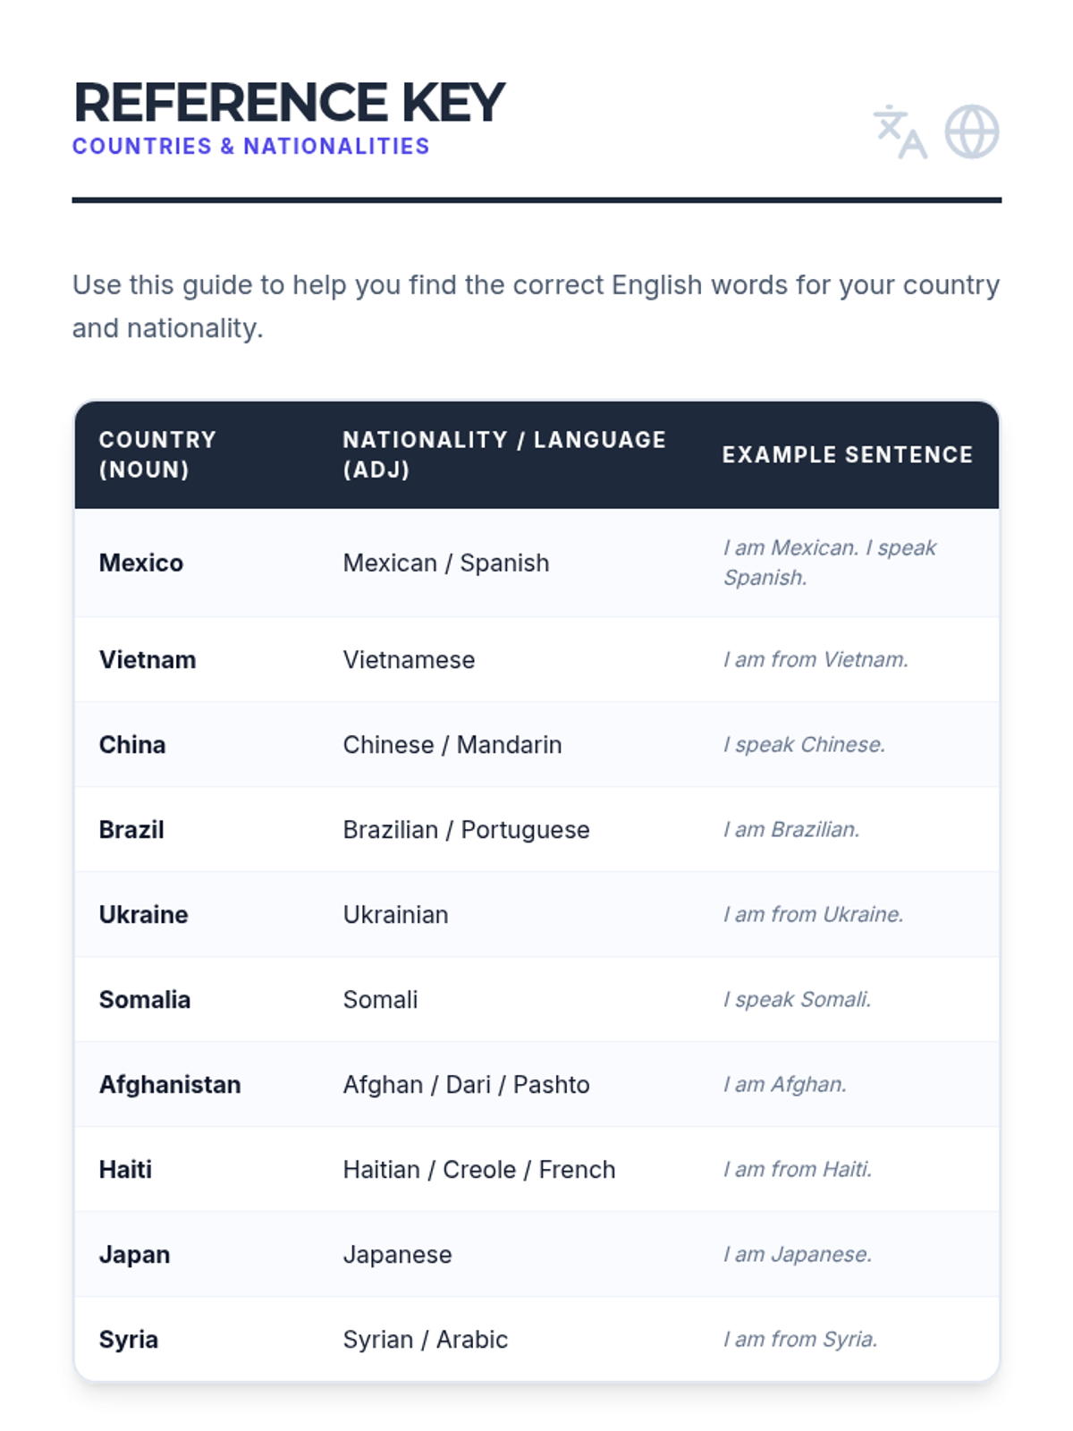The height and width of the screenshot is (1431, 1073).
Task: Click the globe icon in header
Action: (972, 131)
